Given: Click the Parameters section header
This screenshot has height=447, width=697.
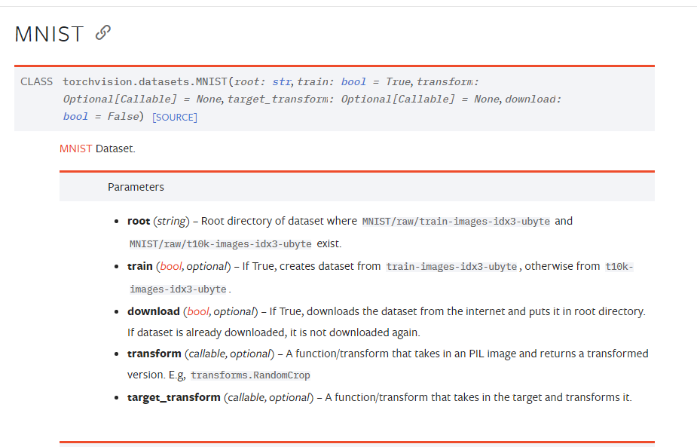Looking at the screenshot, I should click(x=136, y=187).
